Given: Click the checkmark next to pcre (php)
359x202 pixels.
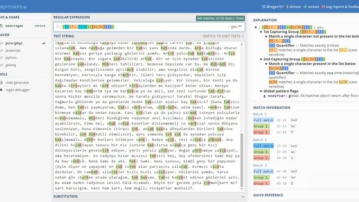Looking at the screenshot, I should 44,43.
